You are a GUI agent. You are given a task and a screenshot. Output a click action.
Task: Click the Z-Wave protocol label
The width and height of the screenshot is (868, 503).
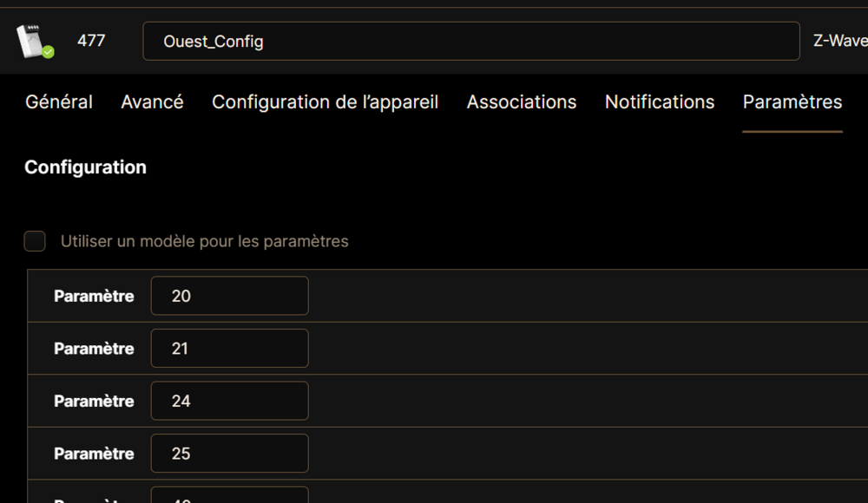pos(840,41)
